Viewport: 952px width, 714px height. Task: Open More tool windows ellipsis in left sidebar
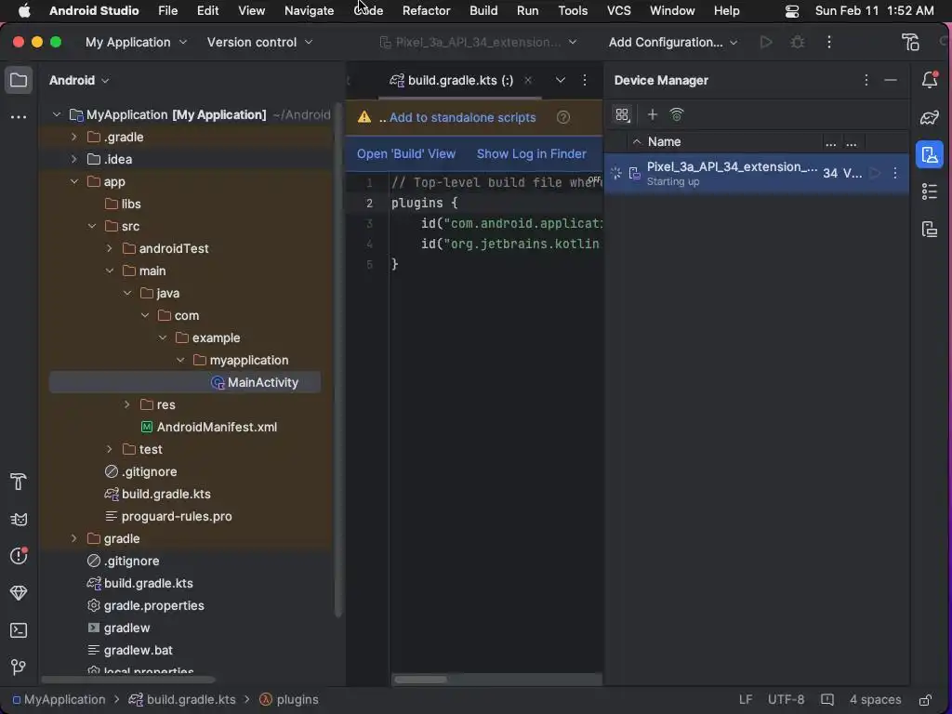click(x=19, y=116)
